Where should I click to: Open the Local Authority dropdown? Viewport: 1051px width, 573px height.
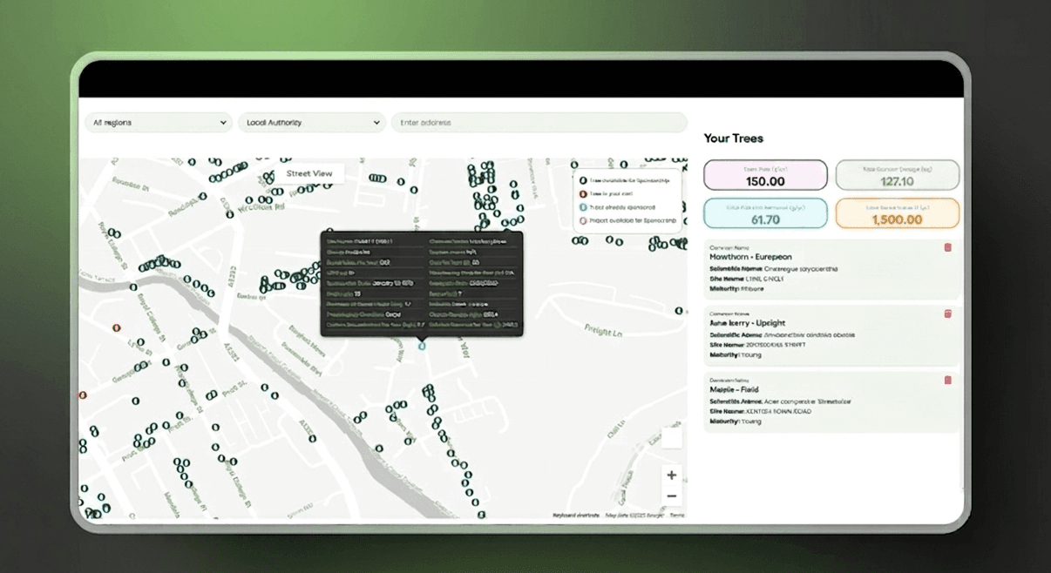311,122
